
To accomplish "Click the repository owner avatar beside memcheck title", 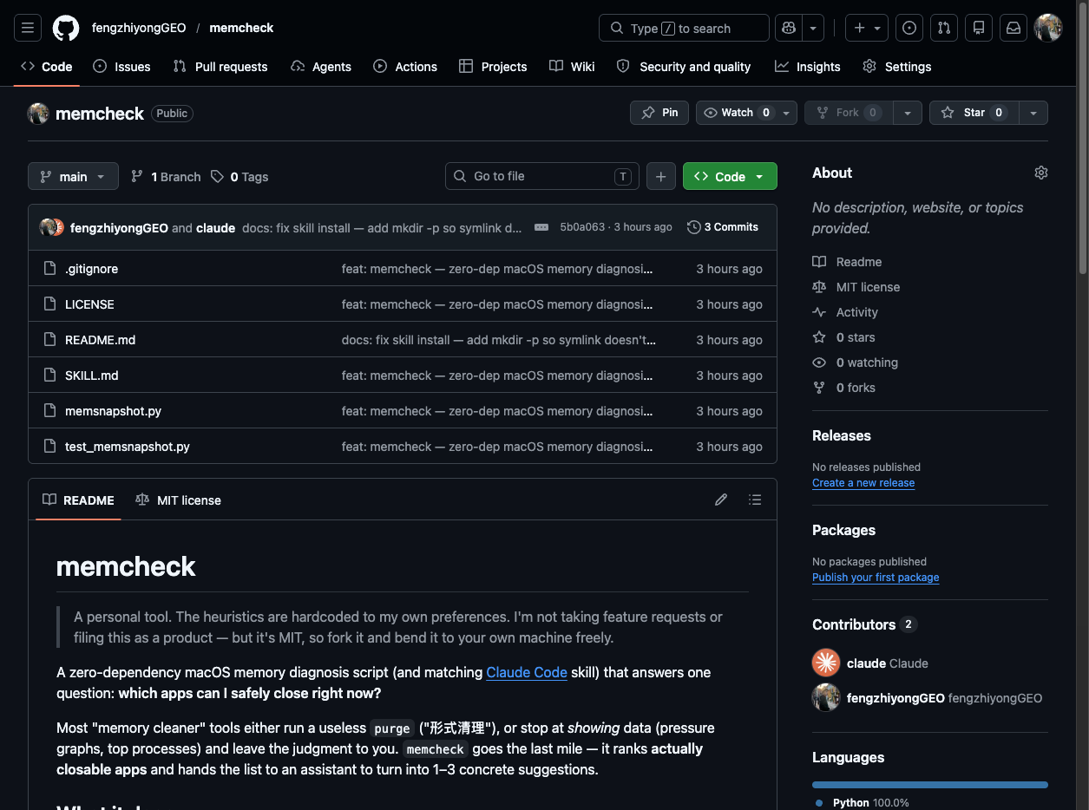I will [x=38, y=113].
